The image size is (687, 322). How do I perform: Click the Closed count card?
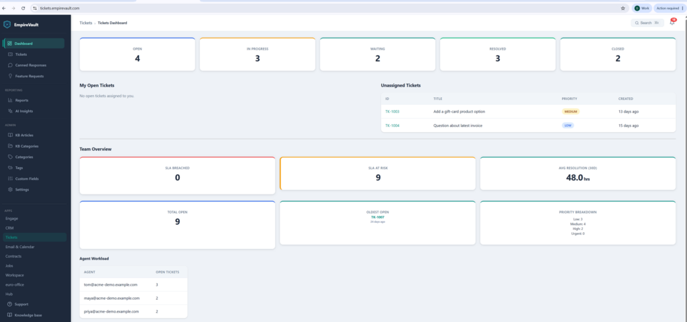pos(618,54)
